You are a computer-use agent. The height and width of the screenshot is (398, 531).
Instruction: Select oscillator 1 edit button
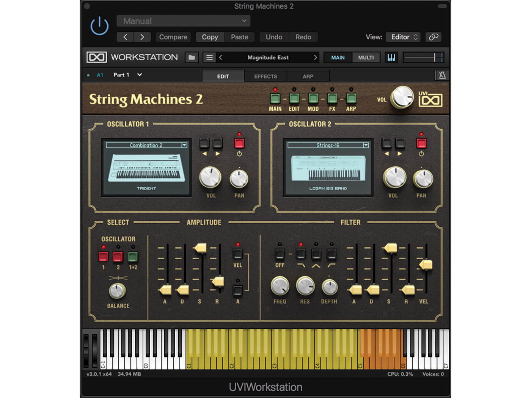point(103,257)
